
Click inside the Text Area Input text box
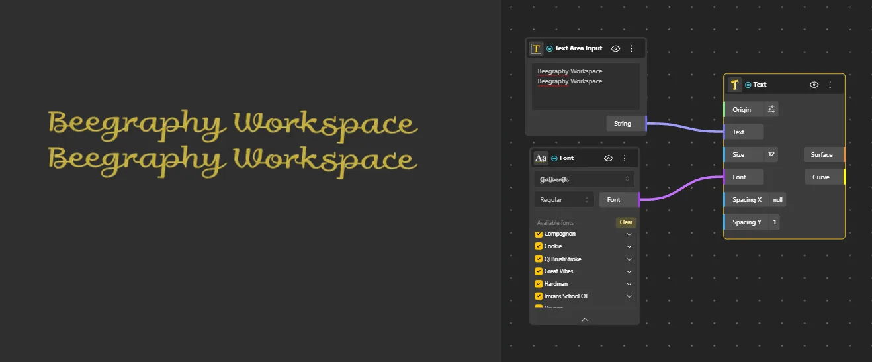click(x=586, y=86)
